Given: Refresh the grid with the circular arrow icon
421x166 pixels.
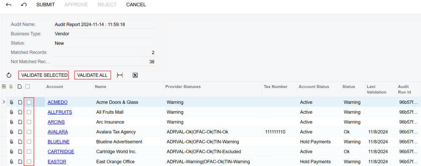Looking at the screenshot, I should [x=9, y=75].
